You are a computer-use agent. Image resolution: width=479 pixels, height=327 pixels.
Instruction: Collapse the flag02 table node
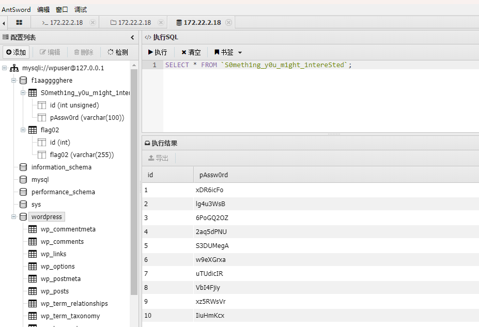point(23,130)
